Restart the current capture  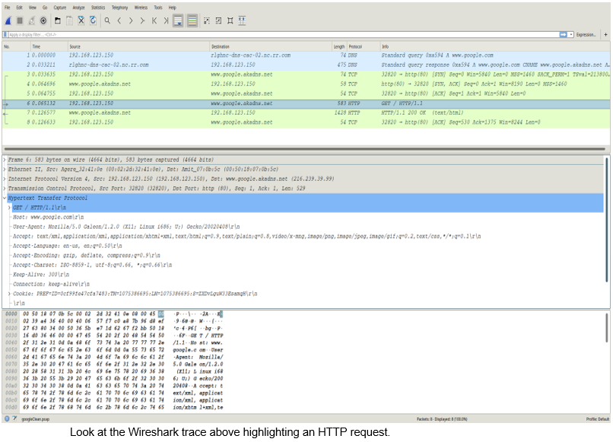32,21
